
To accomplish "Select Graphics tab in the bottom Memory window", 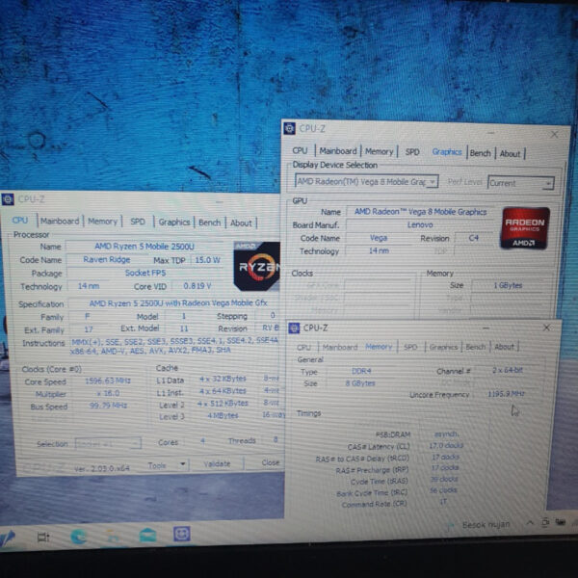I will coord(443,347).
